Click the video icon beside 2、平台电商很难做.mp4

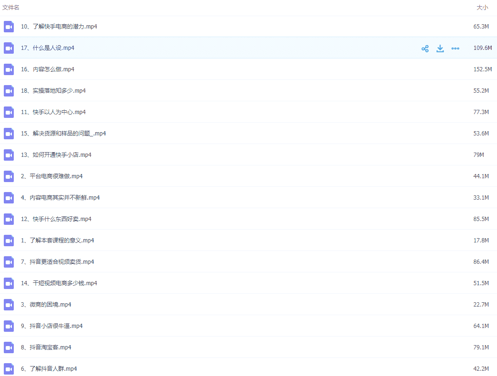(x=9, y=176)
